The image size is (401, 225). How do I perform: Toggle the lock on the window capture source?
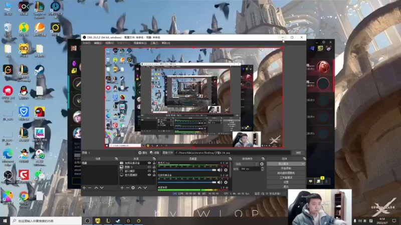154,171
